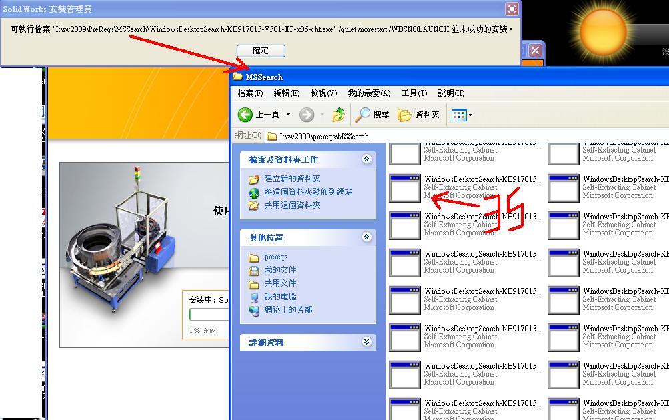Open the 檔案(F) menu in MSSearch window
The width and height of the screenshot is (669, 420).
click(x=250, y=93)
